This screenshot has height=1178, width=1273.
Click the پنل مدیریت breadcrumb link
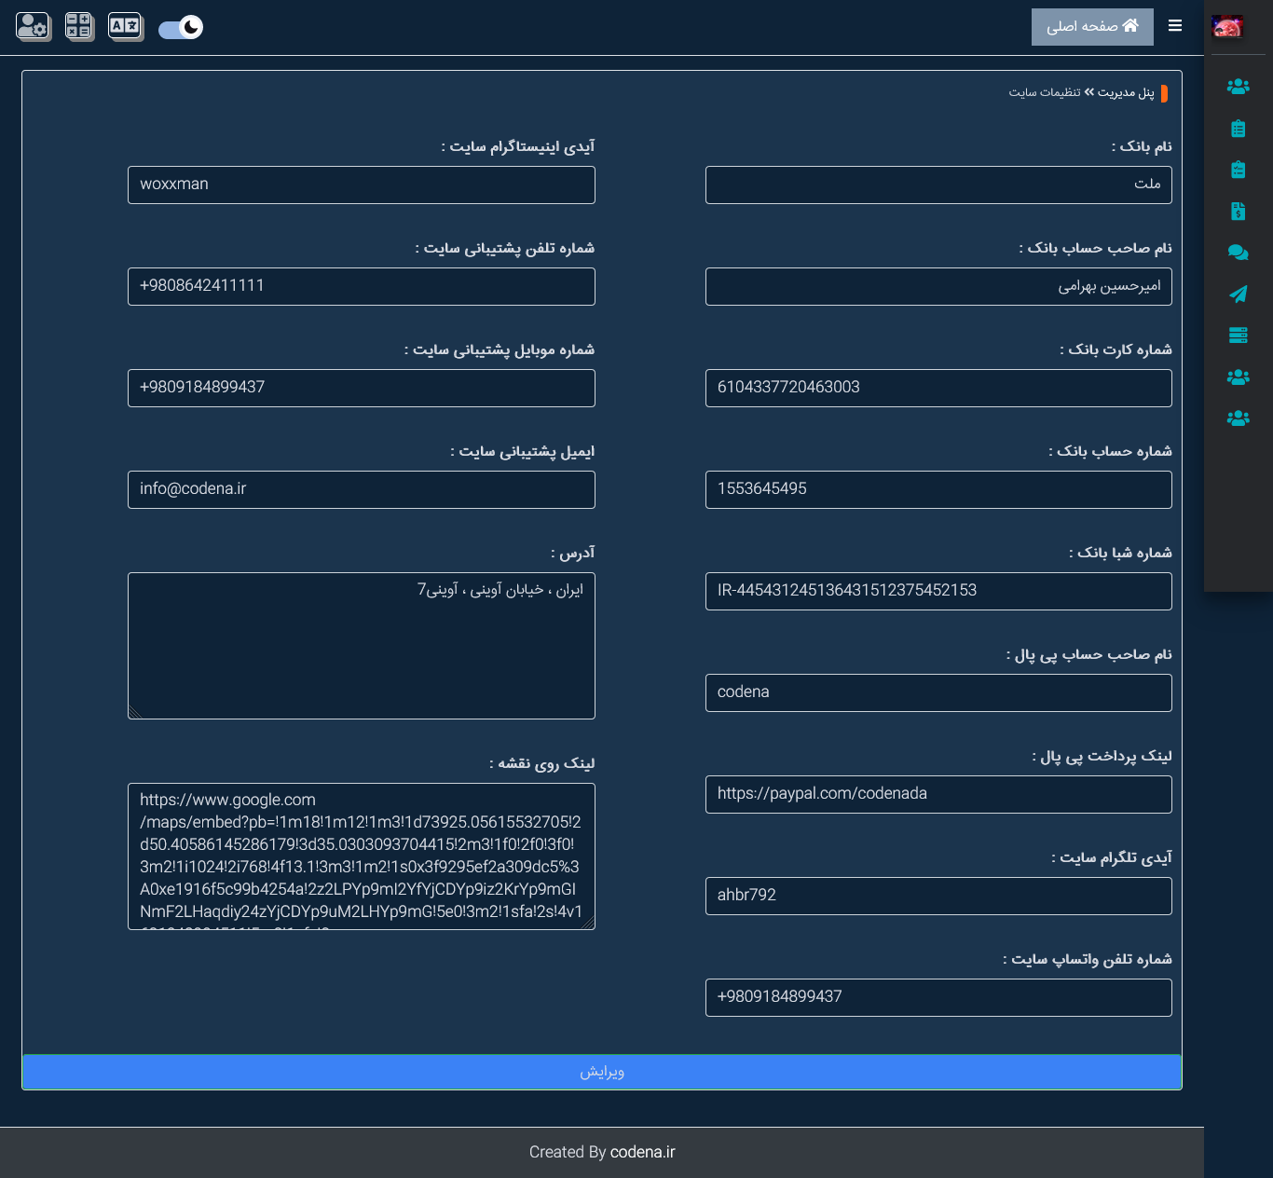pyautogui.click(x=1126, y=92)
